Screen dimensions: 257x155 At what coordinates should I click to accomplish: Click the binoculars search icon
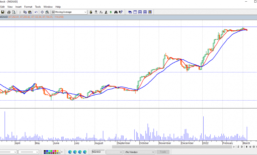tap(116, 12)
